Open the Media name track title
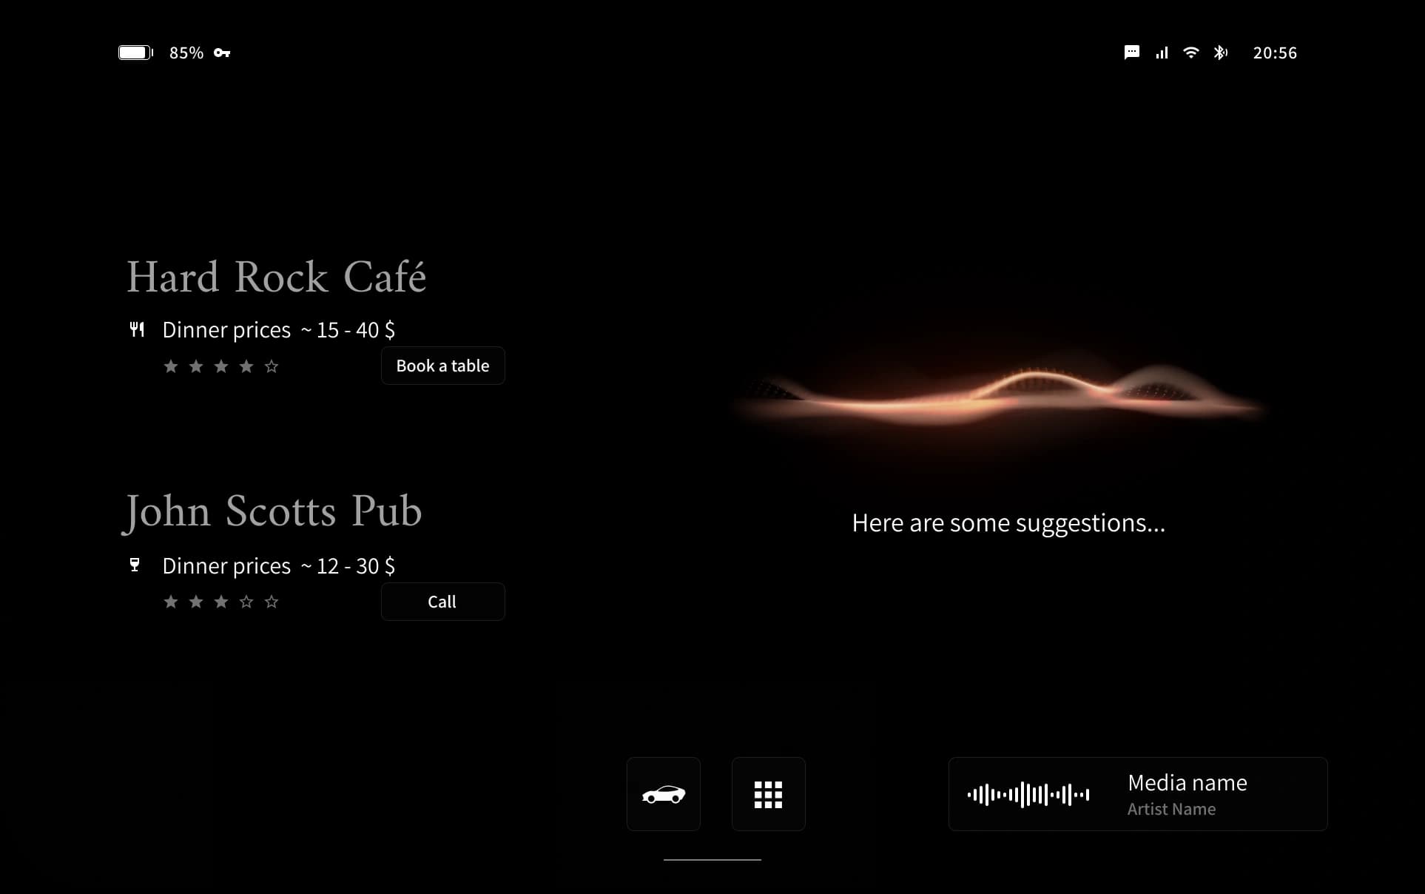Viewport: 1425px width, 894px height. [x=1187, y=783]
